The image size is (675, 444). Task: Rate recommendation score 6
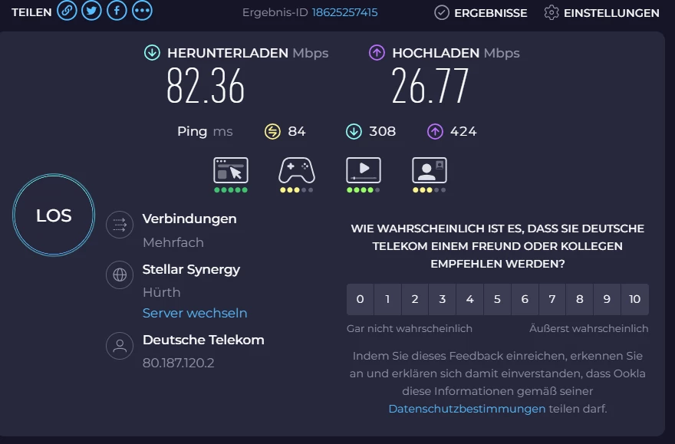click(x=525, y=299)
